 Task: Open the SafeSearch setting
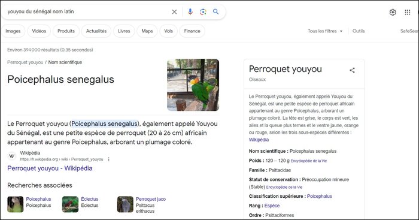tap(409, 31)
